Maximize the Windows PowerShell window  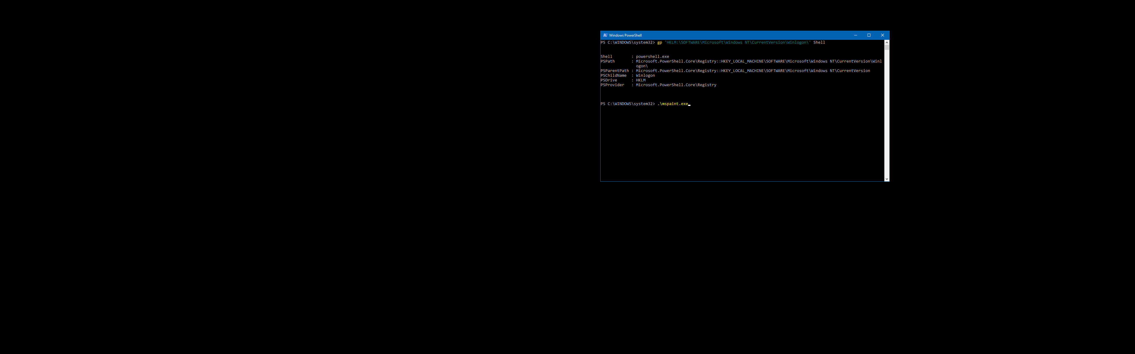[869, 35]
